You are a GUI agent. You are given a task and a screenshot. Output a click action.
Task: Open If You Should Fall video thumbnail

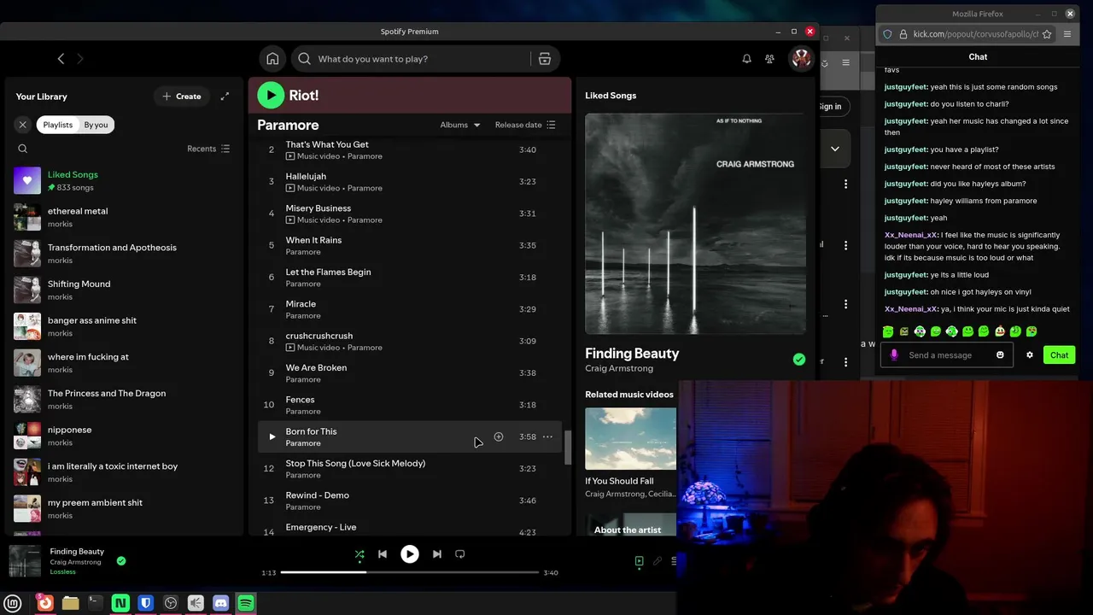click(630, 439)
